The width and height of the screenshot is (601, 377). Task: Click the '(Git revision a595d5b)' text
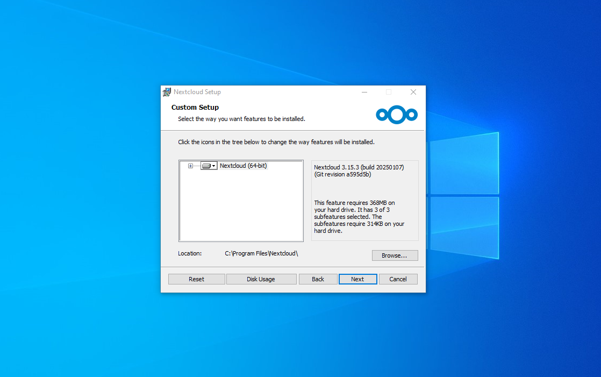point(342,174)
